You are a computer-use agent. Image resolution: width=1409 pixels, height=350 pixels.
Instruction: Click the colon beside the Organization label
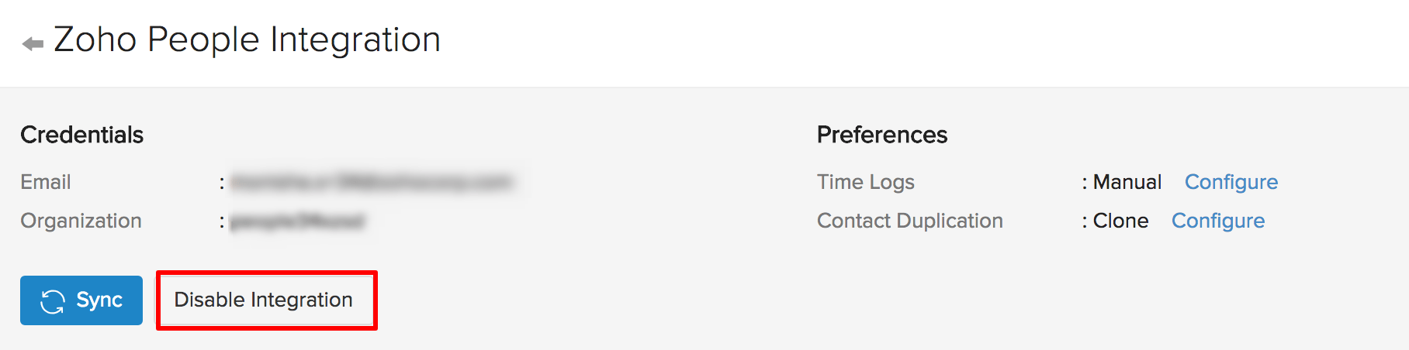[x=222, y=222]
